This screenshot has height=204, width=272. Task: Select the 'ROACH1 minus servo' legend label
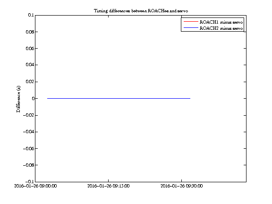221,22
